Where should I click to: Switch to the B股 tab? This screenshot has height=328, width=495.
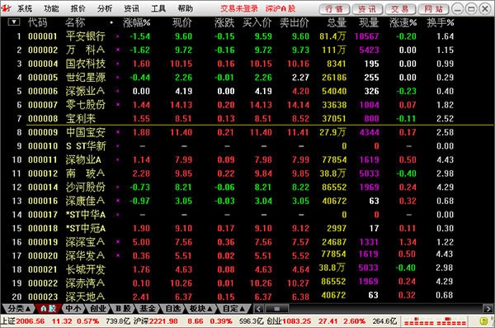click(x=123, y=308)
